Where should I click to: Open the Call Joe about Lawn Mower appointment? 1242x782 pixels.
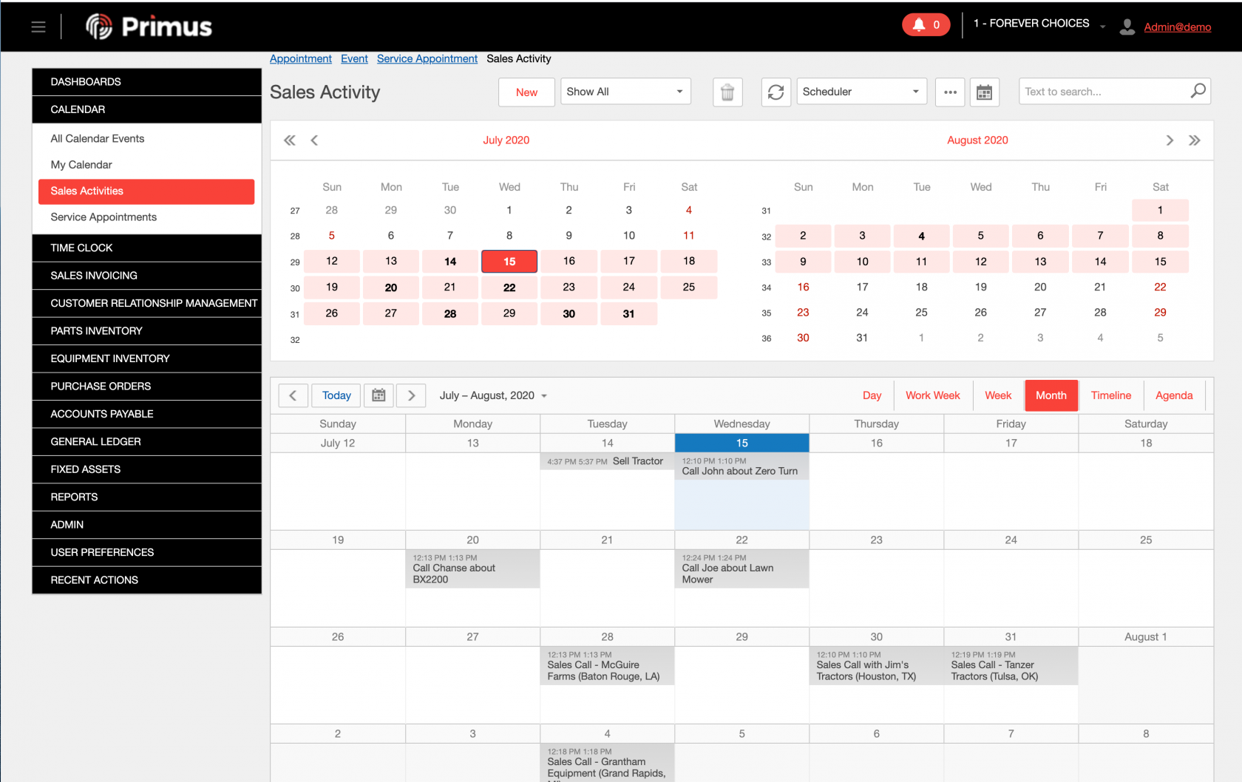pos(742,569)
